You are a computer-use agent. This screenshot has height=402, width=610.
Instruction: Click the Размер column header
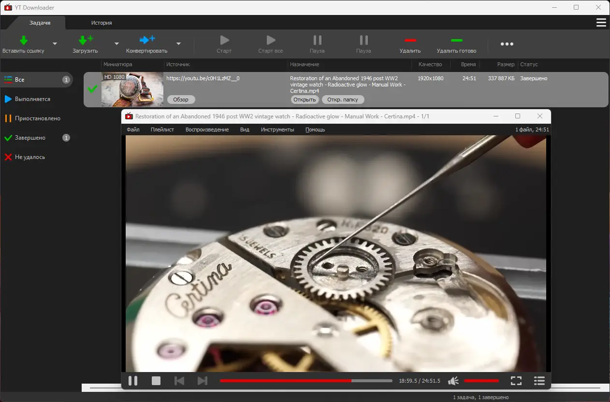506,64
